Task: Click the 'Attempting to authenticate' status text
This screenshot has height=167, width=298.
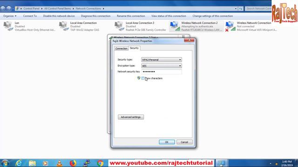Action: (197, 26)
